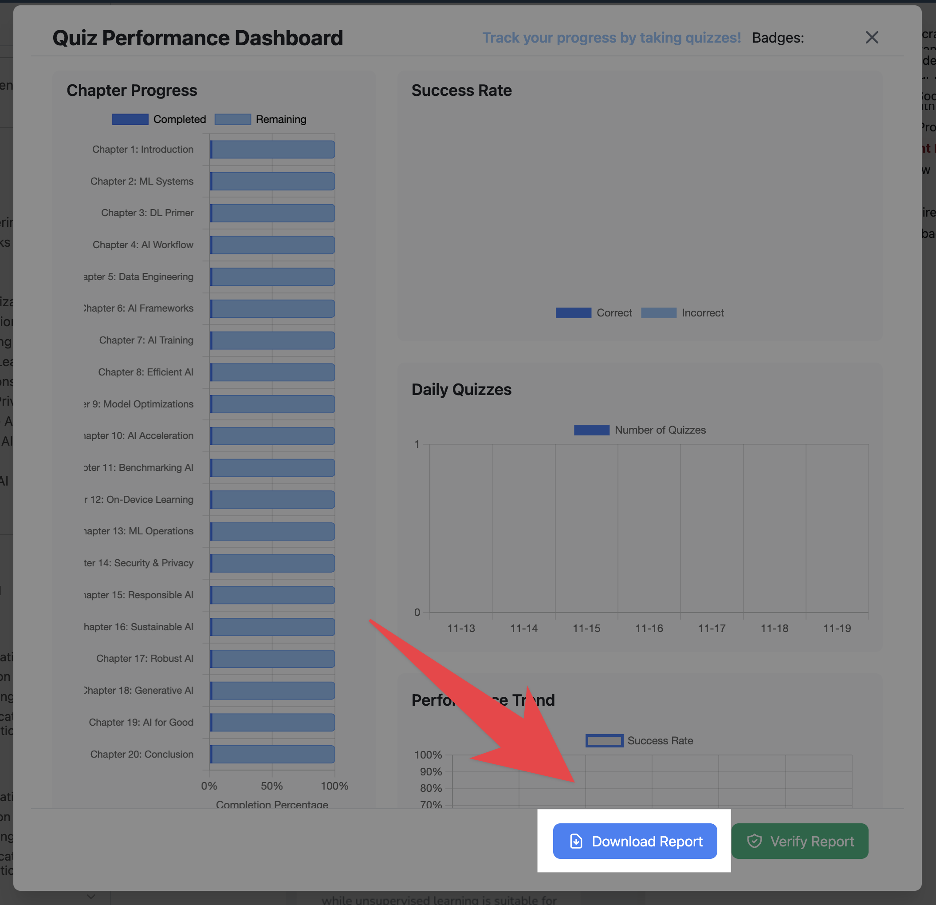Screen dimensions: 936x905
Task: Click the Badges label in header
Action: coord(778,38)
